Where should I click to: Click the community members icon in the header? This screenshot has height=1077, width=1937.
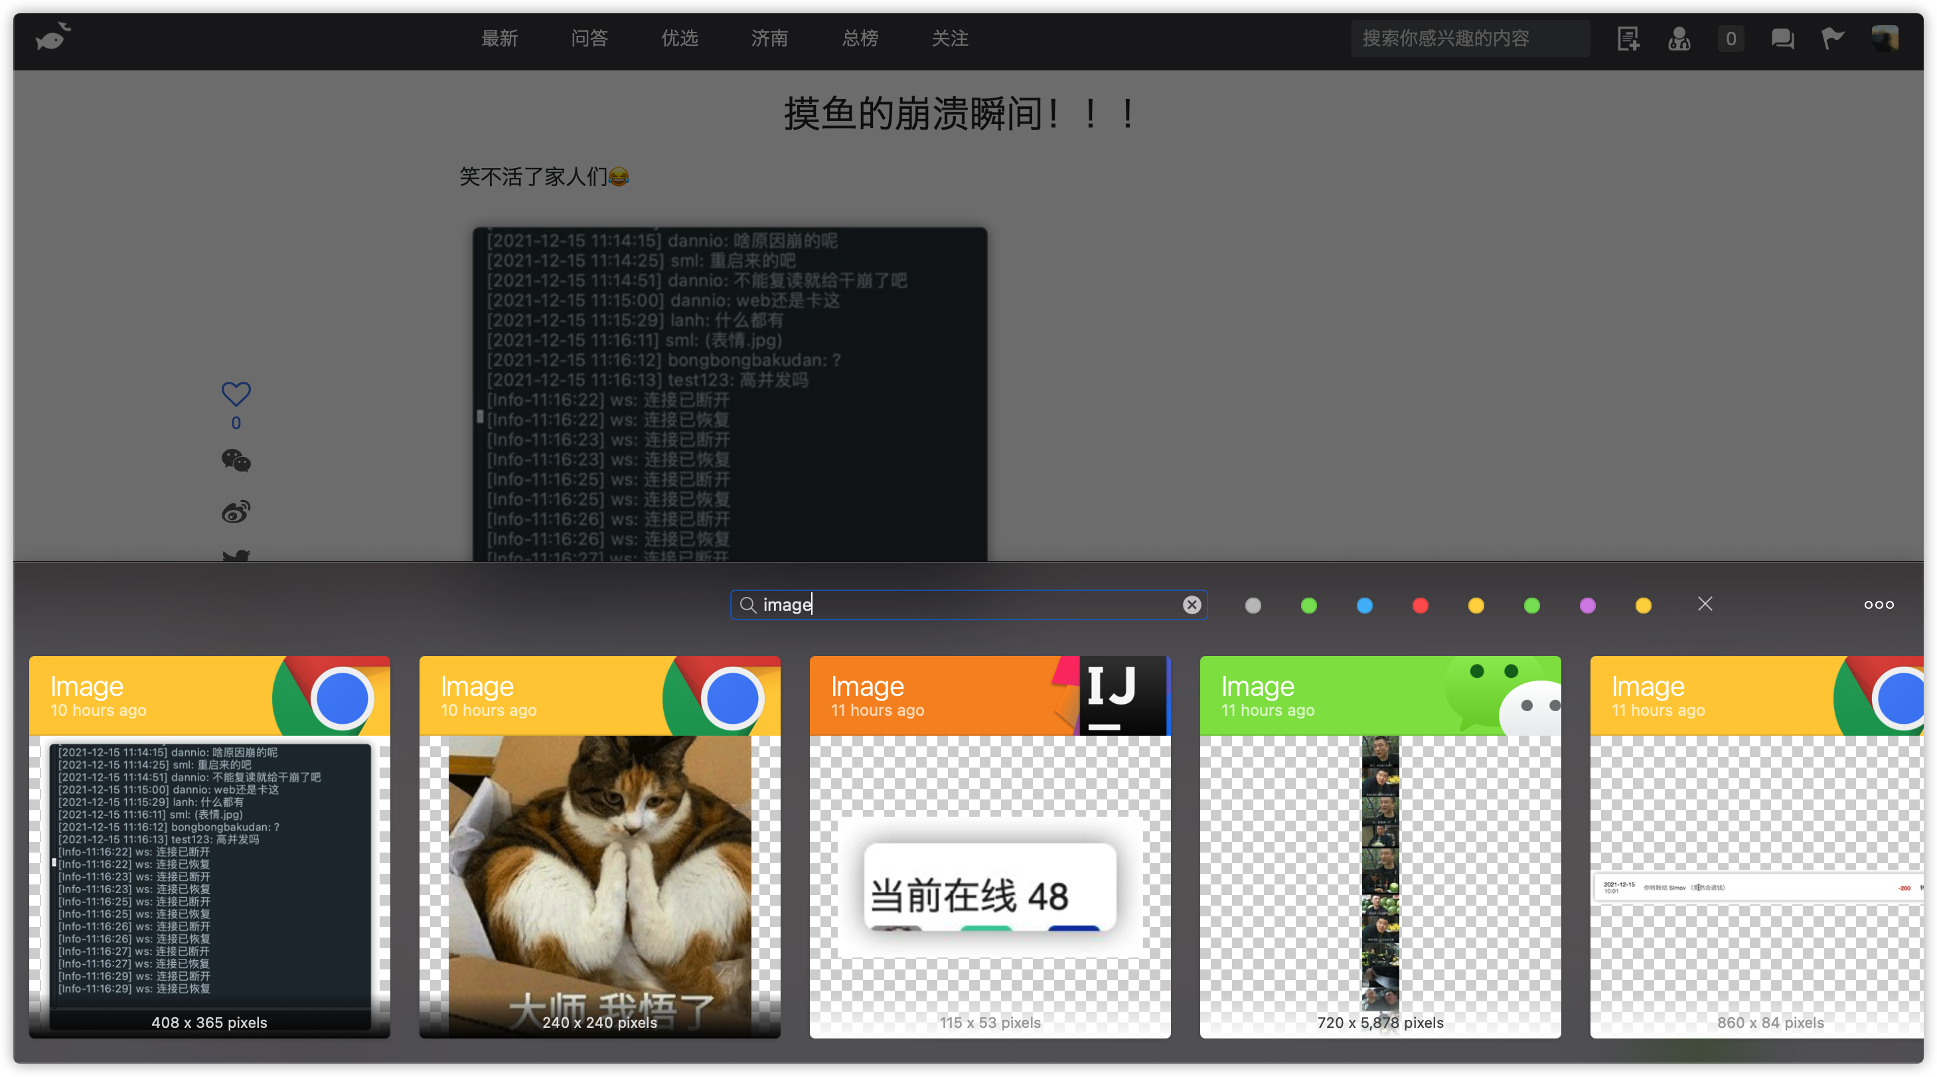tap(1678, 39)
